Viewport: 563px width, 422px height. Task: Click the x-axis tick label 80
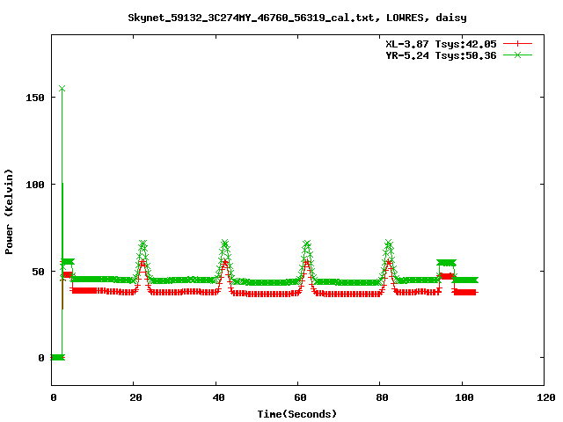[x=382, y=397]
